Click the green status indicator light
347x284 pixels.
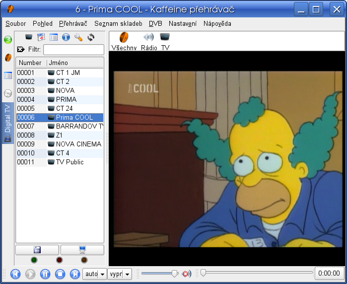tap(34, 260)
